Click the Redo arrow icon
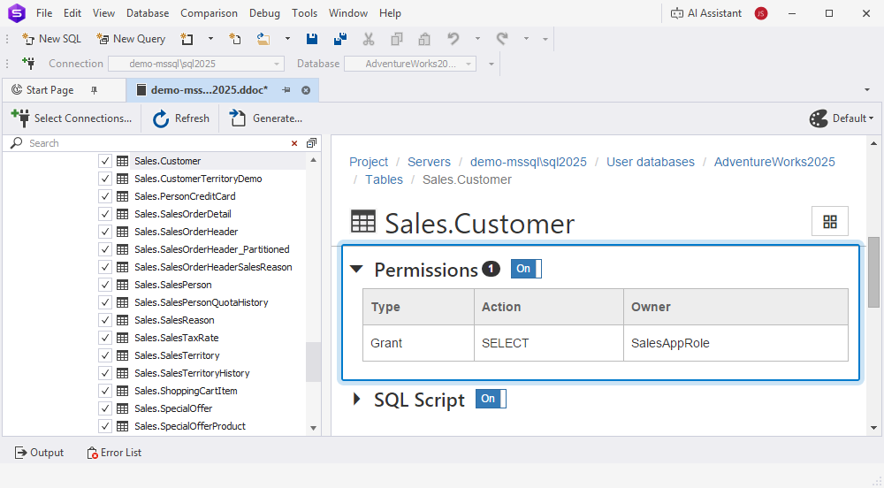 (x=502, y=39)
